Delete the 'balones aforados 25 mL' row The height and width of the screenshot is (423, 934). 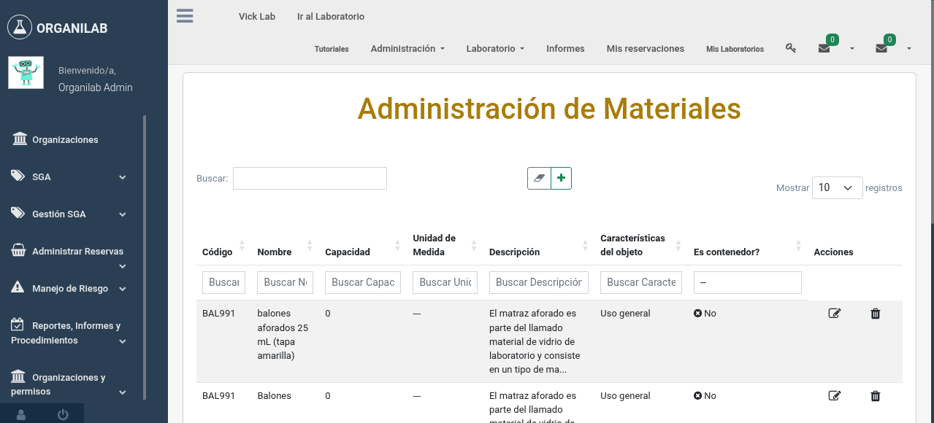876,314
